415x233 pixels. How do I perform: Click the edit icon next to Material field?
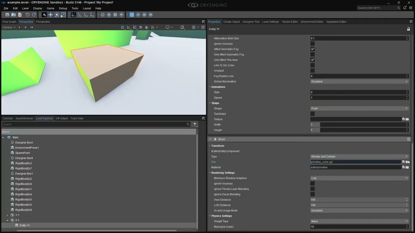pyautogui.click(x=404, y=167)
